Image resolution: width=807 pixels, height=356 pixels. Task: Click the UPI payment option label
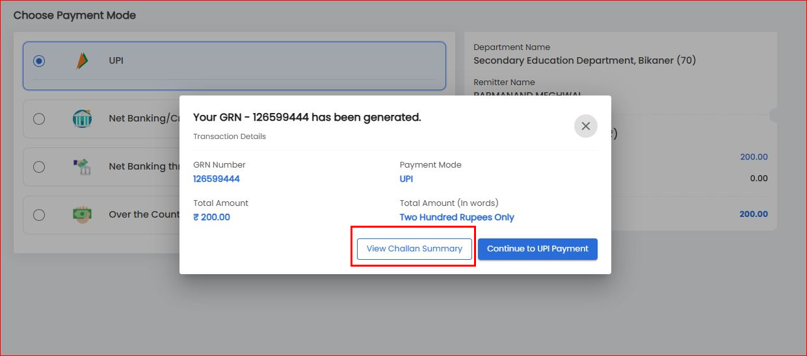(x=116, y=60)
